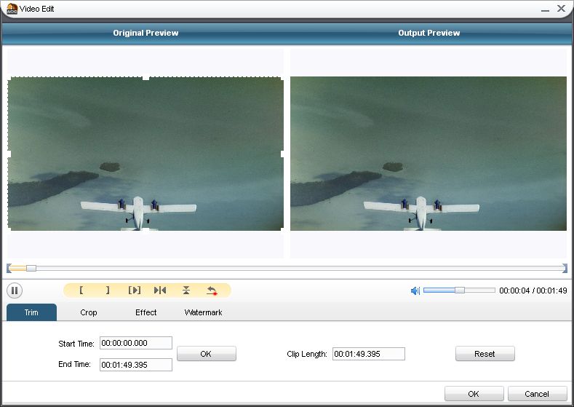
Task: Click the Clip Length field
Action: (x=369, y=354)
